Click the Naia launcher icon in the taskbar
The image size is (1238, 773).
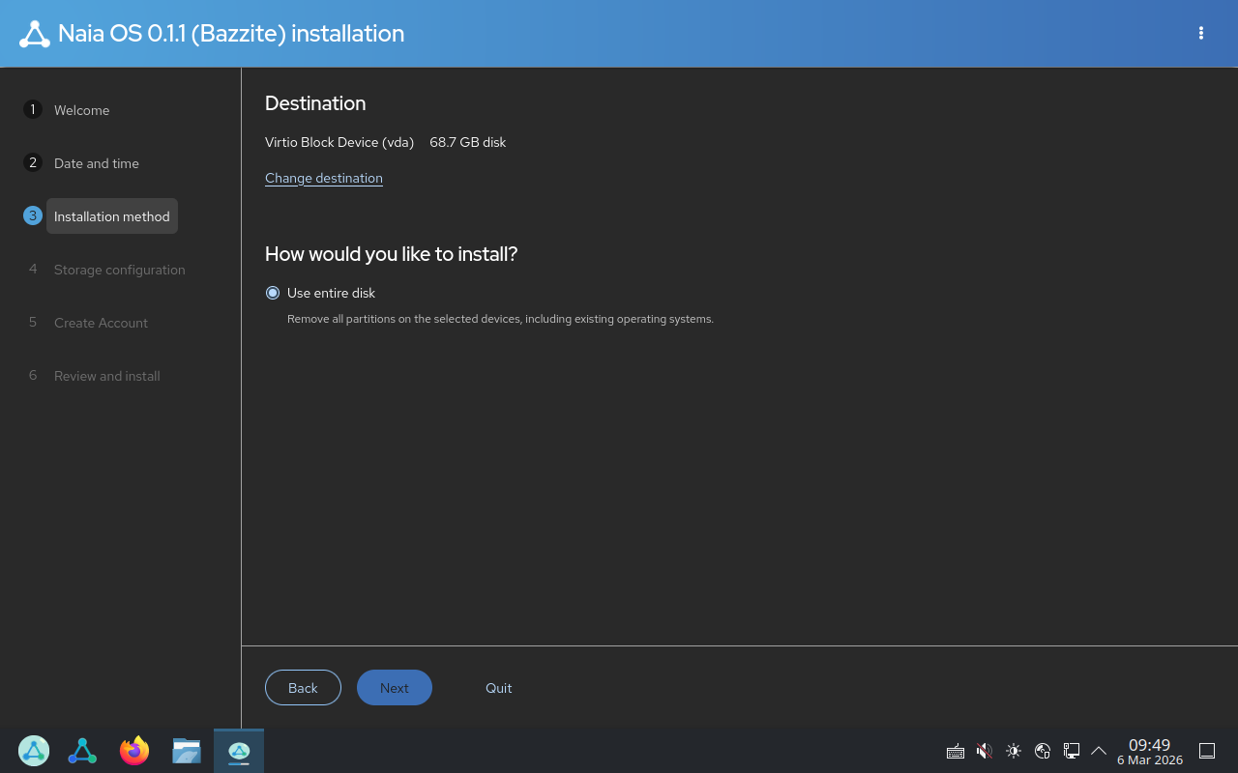(x=82, y=751)
